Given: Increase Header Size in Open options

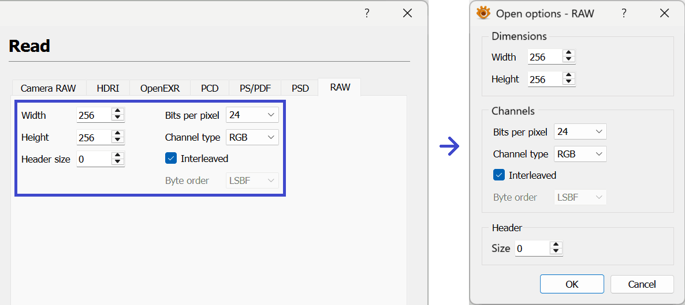Looking at the screenshot, I should click(x=556, y=245).
